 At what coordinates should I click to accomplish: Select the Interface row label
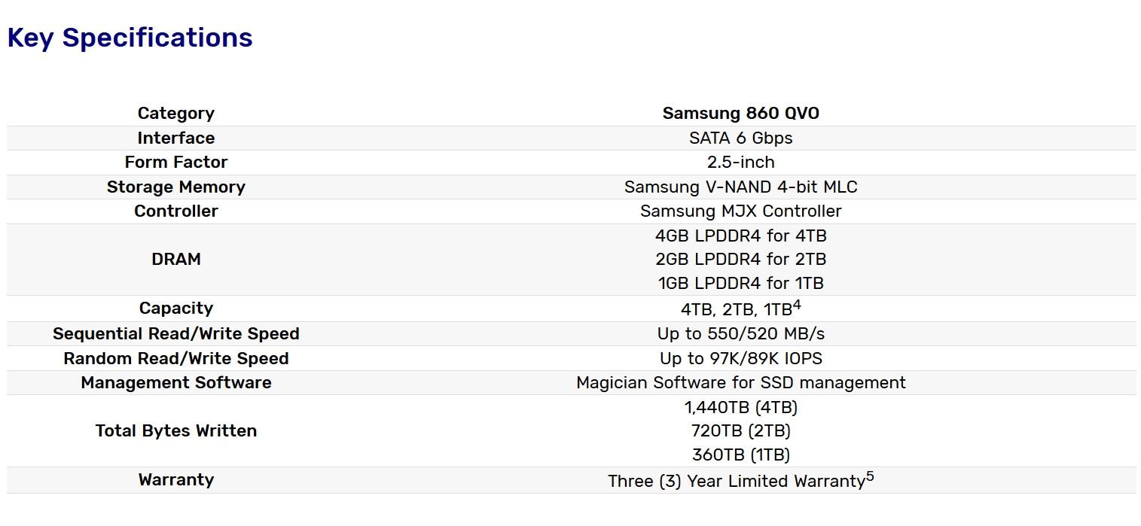pos(175,138)
